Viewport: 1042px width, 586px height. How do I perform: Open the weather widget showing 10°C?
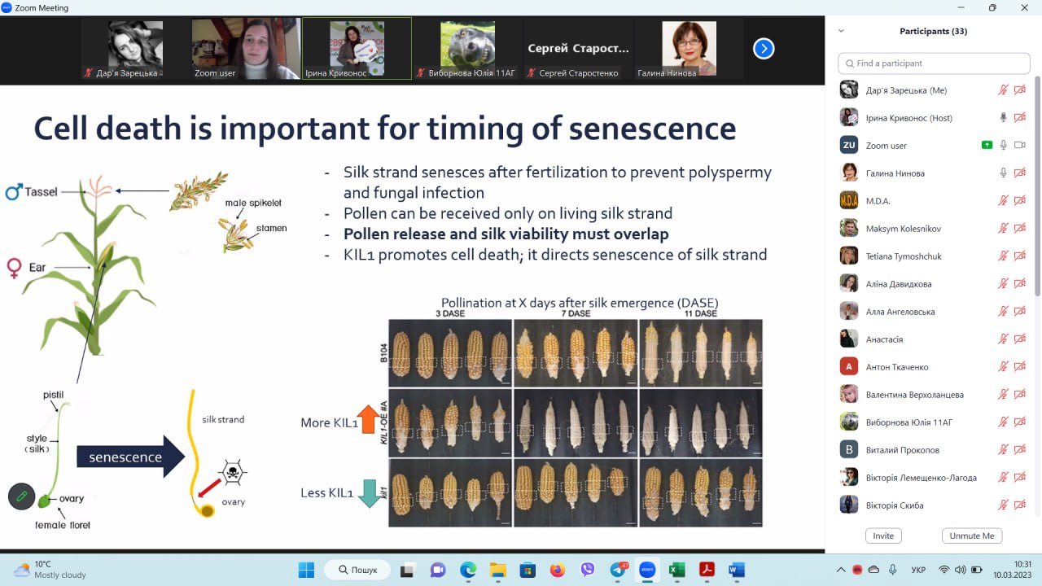coord(50,570)
